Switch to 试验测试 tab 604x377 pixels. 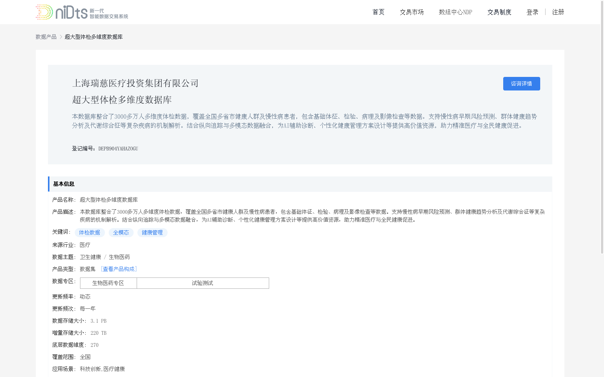[202, 283]
